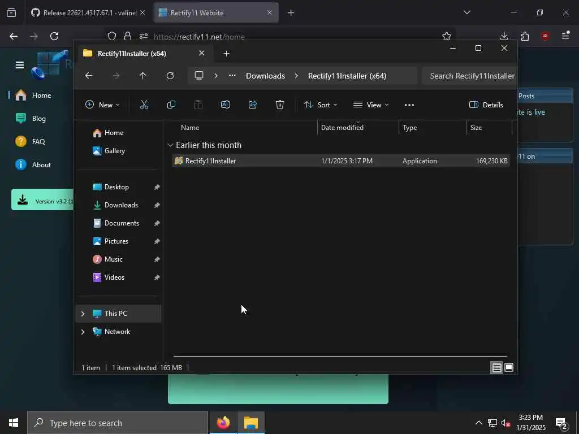Open Music in quick access

tap(119, 259)
